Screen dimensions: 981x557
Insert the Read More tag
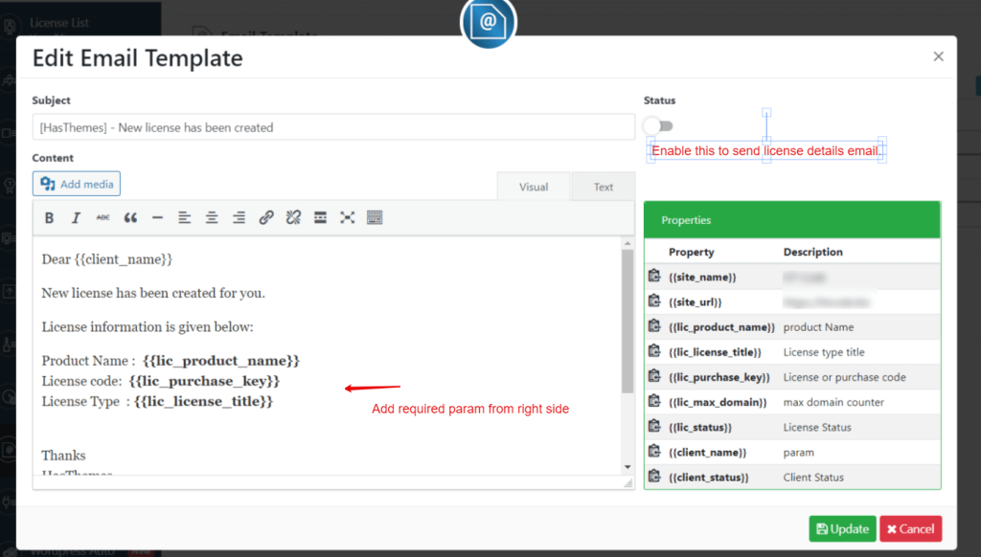pos(320,217)
